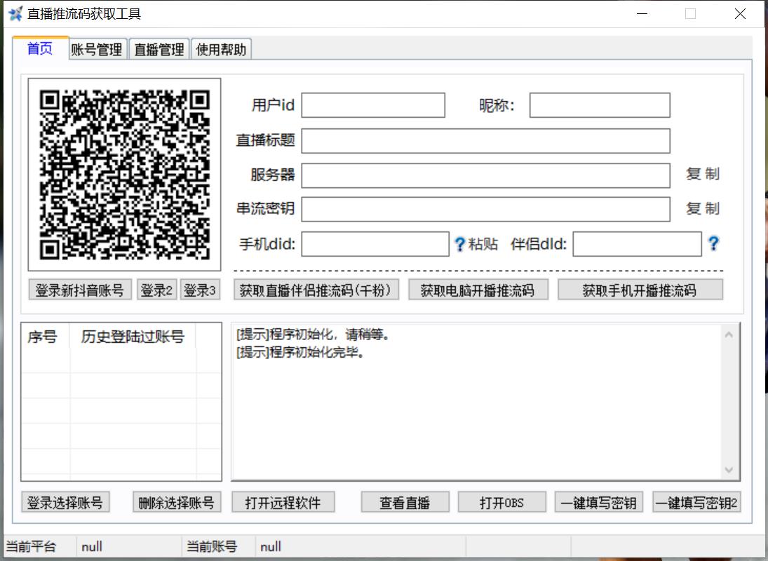This screenshot has height=561, width=768.
Task: Click 获取电脑开播推流码 button
Action: 478,290
